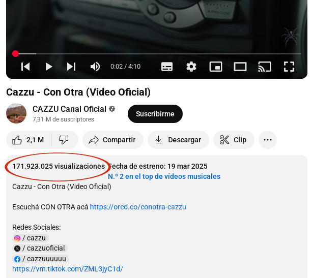The height and width of the screenshot is (278, 312).
Task: Toggle subtitles on the player
Action: point(167,67)
